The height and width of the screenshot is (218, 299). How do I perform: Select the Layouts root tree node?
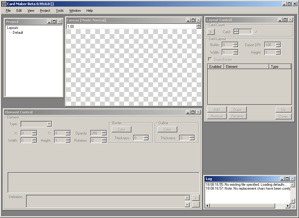tap(13, 28)
